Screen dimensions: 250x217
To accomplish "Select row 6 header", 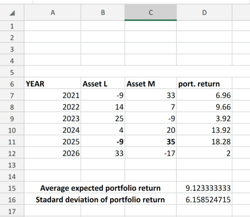I will (12, 84).
